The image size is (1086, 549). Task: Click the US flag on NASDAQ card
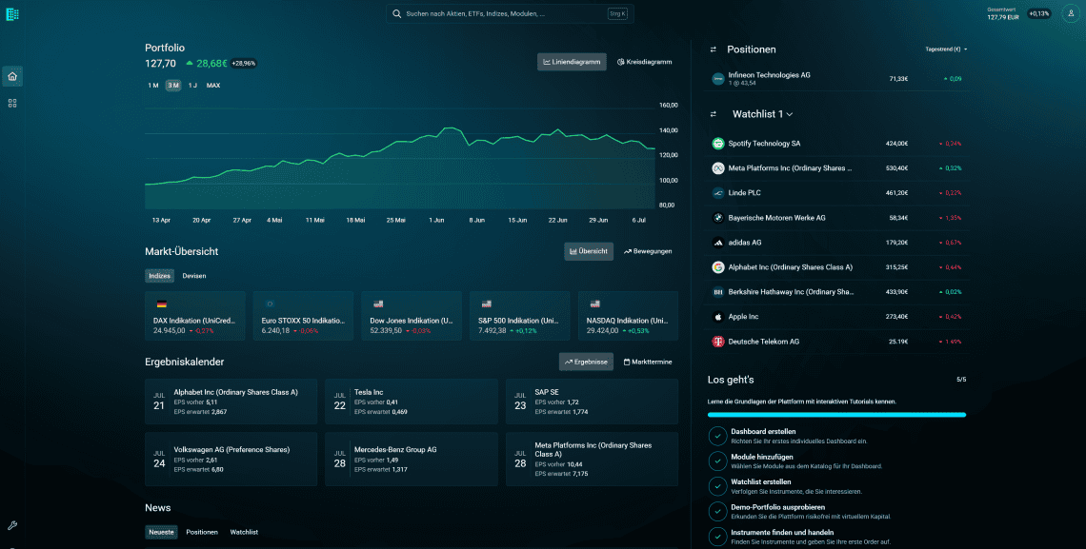pyautogui.click(x=594, y=304)
